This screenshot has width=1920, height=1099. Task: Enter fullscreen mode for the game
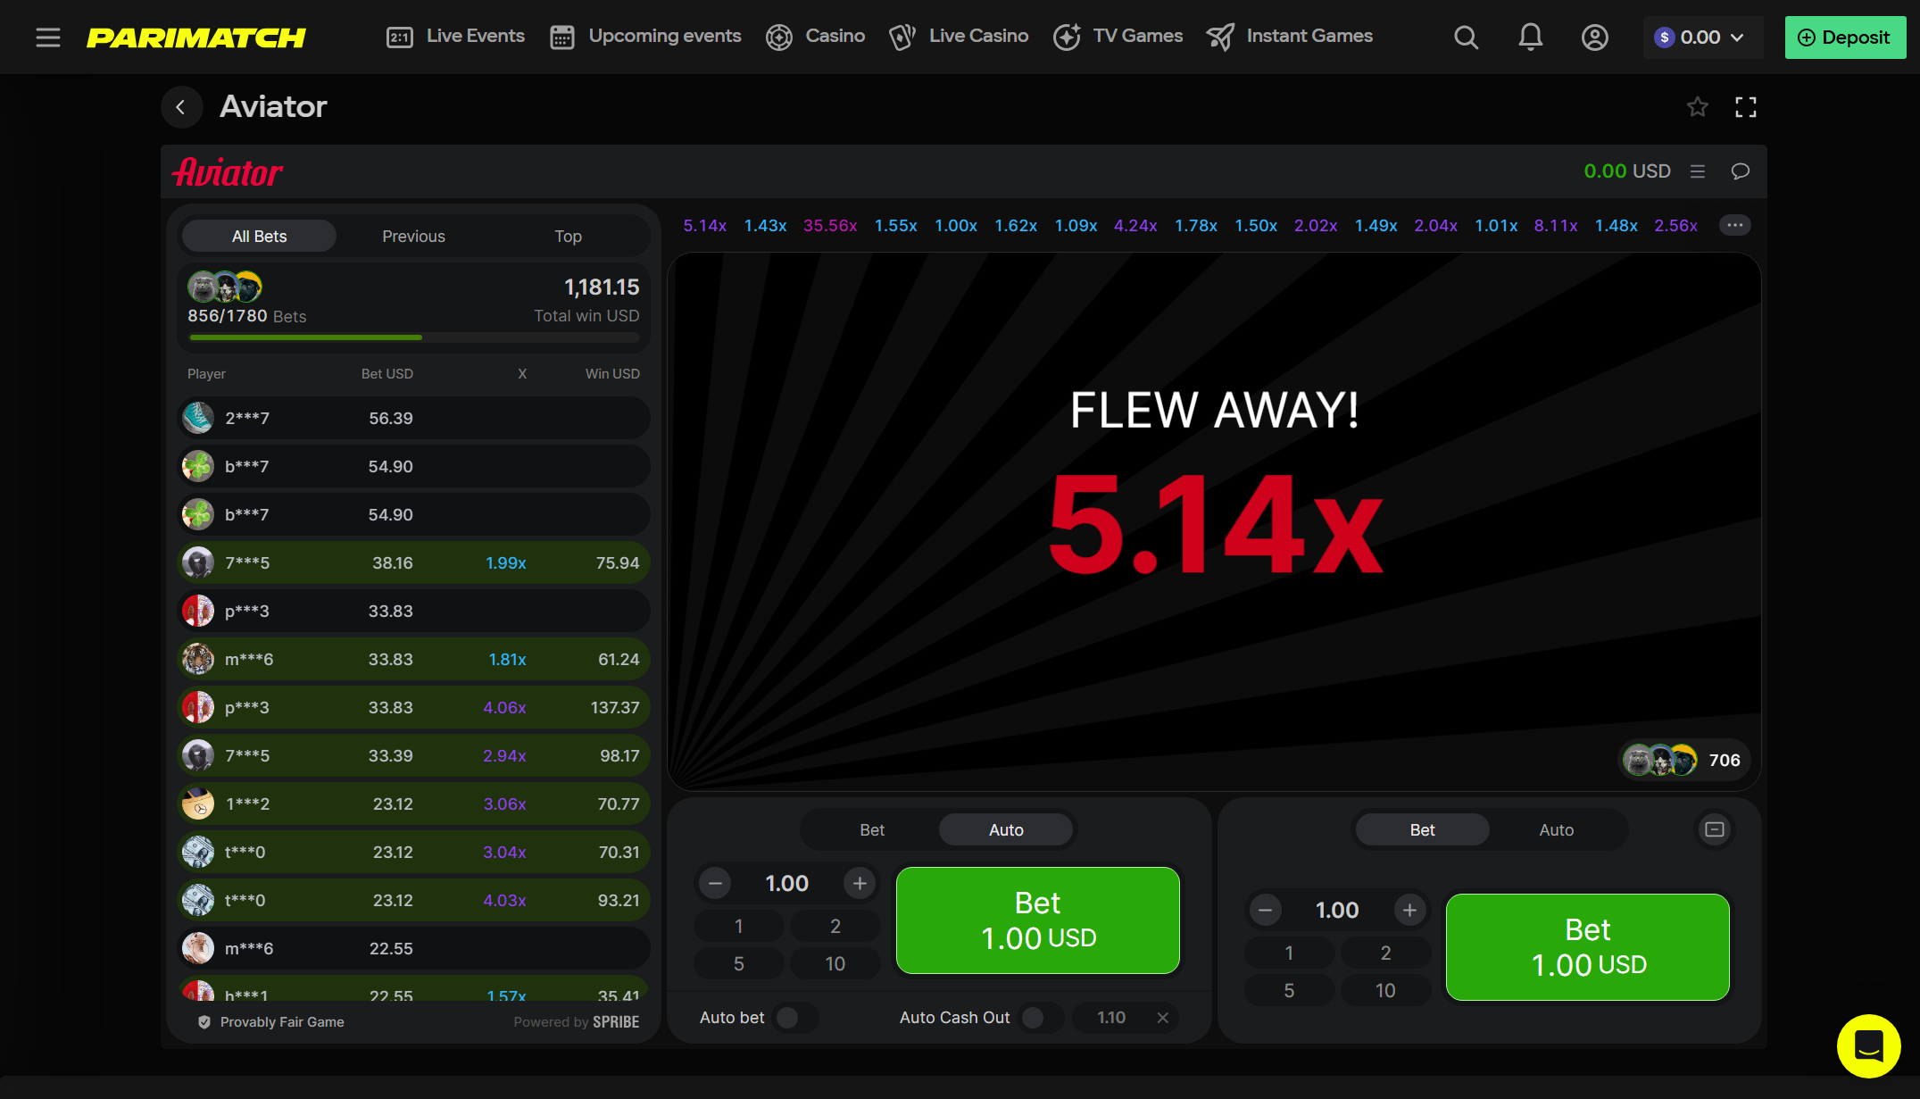tap(1745, 107)
